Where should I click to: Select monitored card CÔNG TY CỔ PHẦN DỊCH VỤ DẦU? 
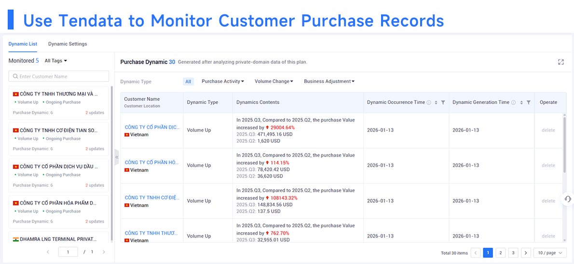click(58, 175)
